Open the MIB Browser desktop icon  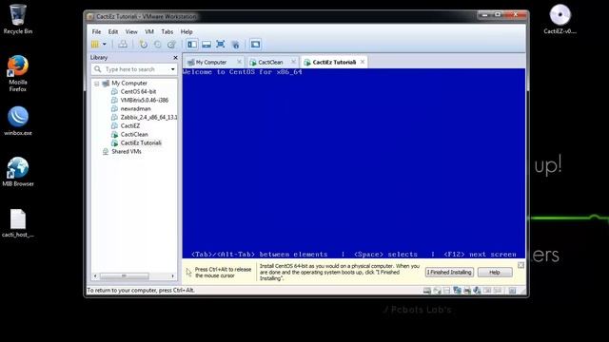18,172
